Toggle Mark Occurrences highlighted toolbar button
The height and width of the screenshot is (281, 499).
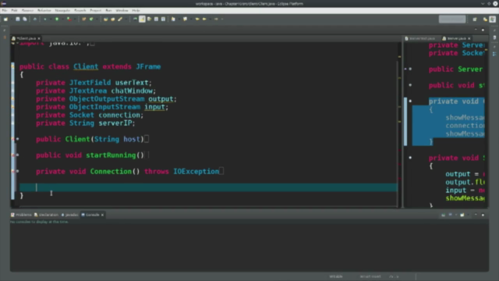[142, 19]
